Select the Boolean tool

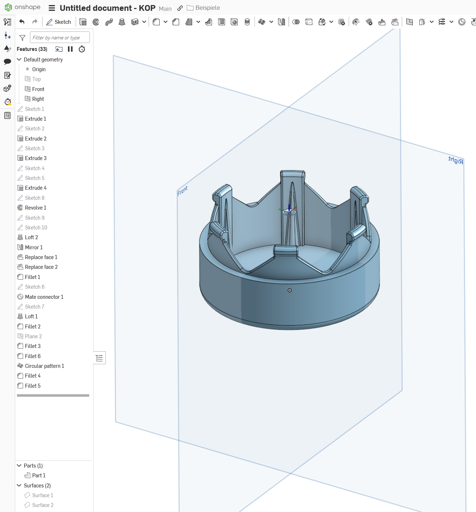point(296,22)
